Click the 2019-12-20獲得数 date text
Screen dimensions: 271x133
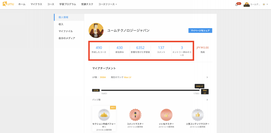[x=135, y=127]
